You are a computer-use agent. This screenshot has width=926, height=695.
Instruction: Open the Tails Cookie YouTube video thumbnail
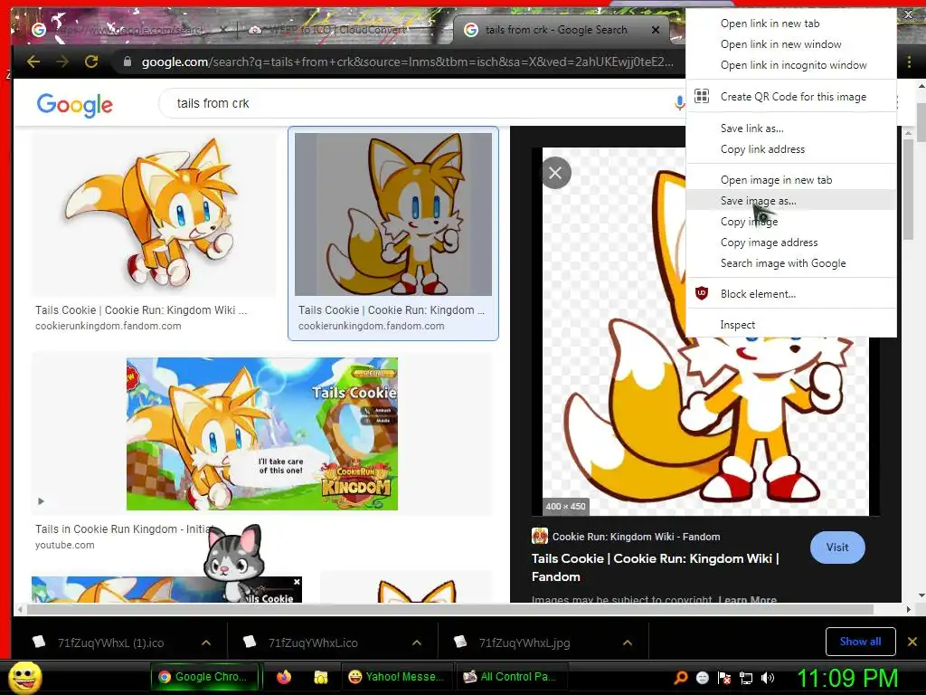point(261,433)
